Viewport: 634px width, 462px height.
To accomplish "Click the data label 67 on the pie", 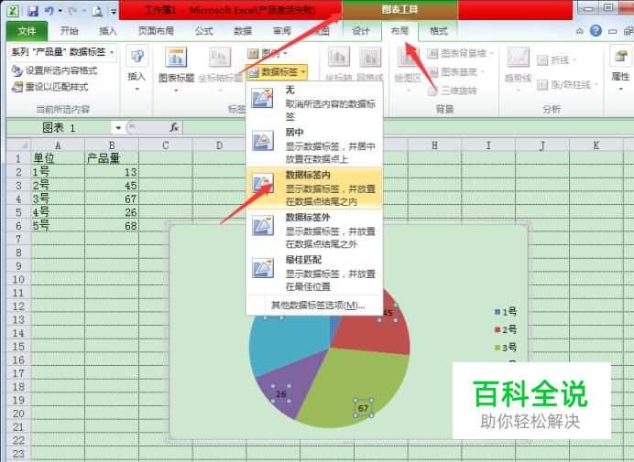I will pyautogui.click(x=363, y=408).
